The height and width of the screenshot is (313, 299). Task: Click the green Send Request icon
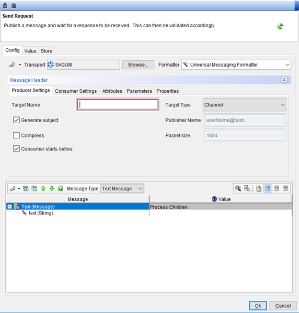pyautogui.click(x=280, y=26)
